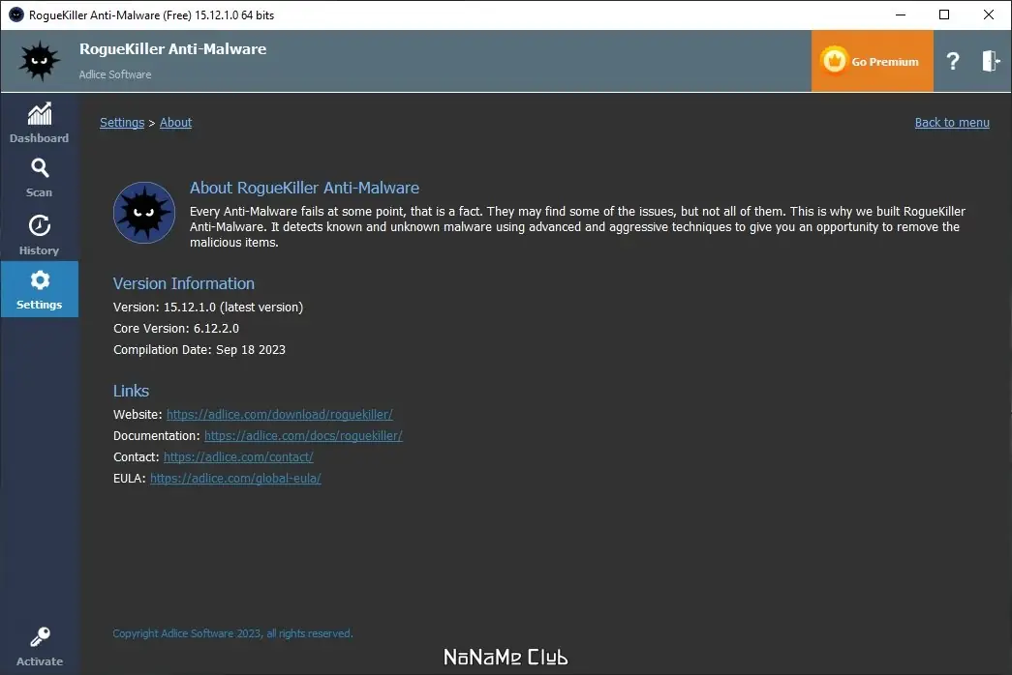Open the Contact page link
Image resolution: width=1012 pixels, height=675 pixels.
(x=238, y=457)
